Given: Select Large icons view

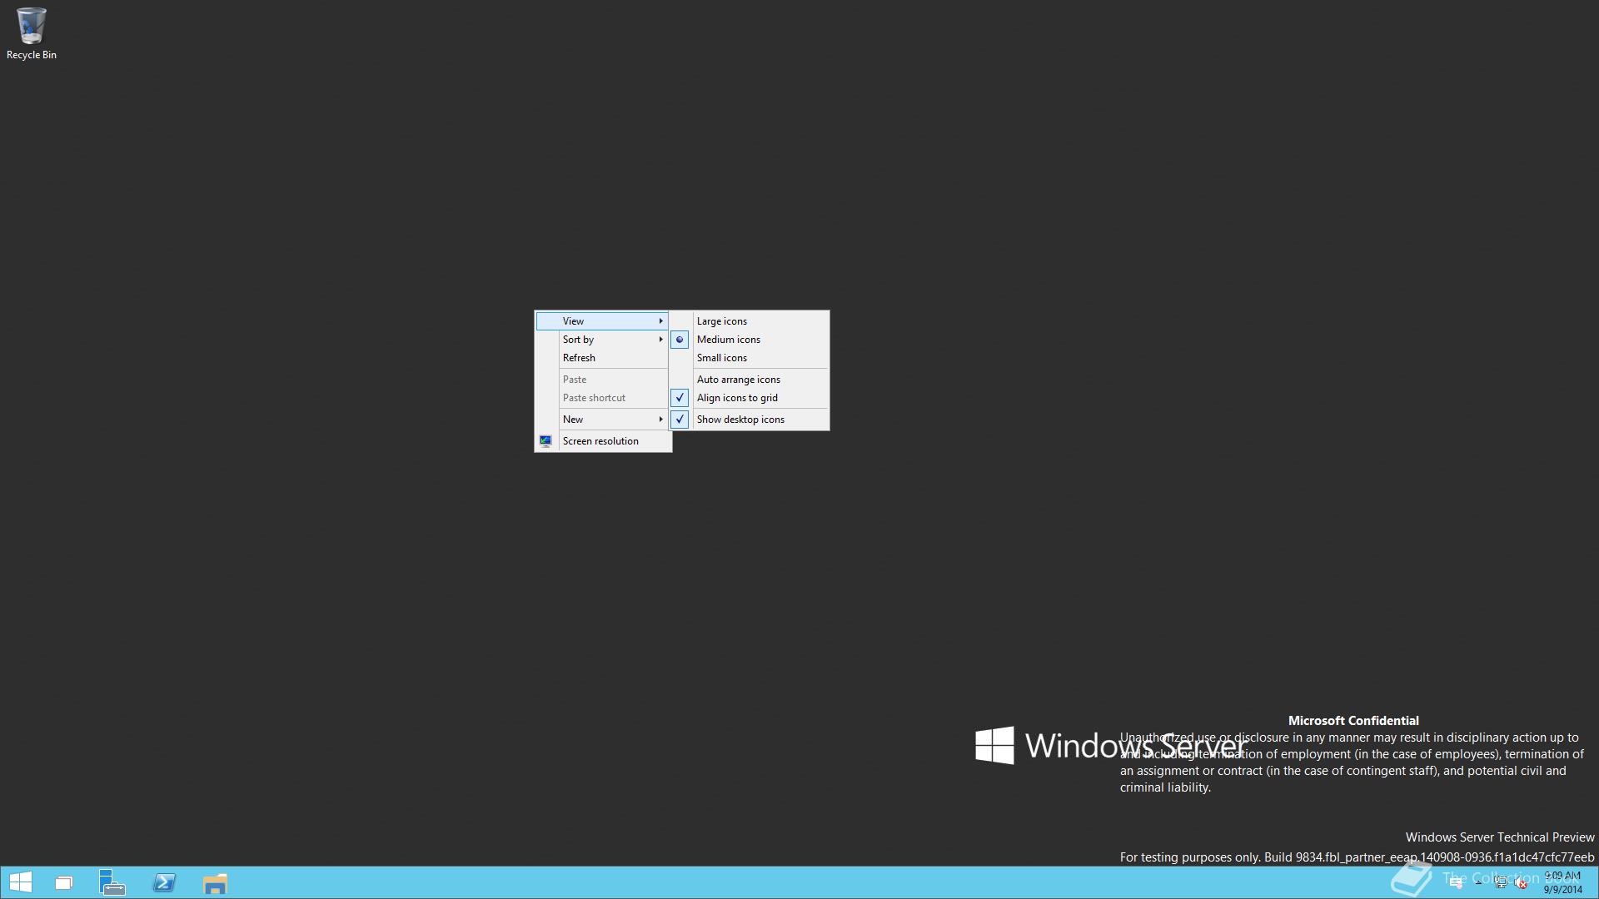Looking at the screenshot, I should point(750,321).
